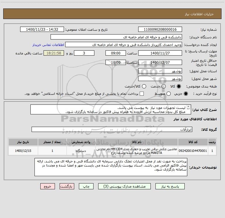Click the response deadline date 1400/11/27 field
225x218 pixels.
pyautogui.click(x=160, y=53)
